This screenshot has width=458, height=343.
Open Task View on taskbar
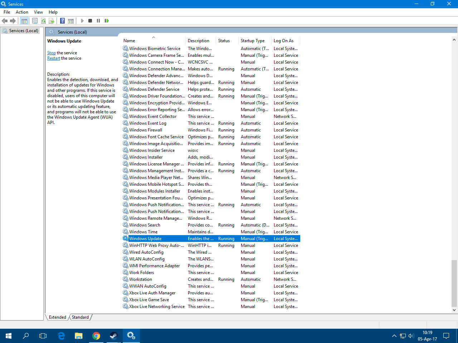click(x=43, y=336)
